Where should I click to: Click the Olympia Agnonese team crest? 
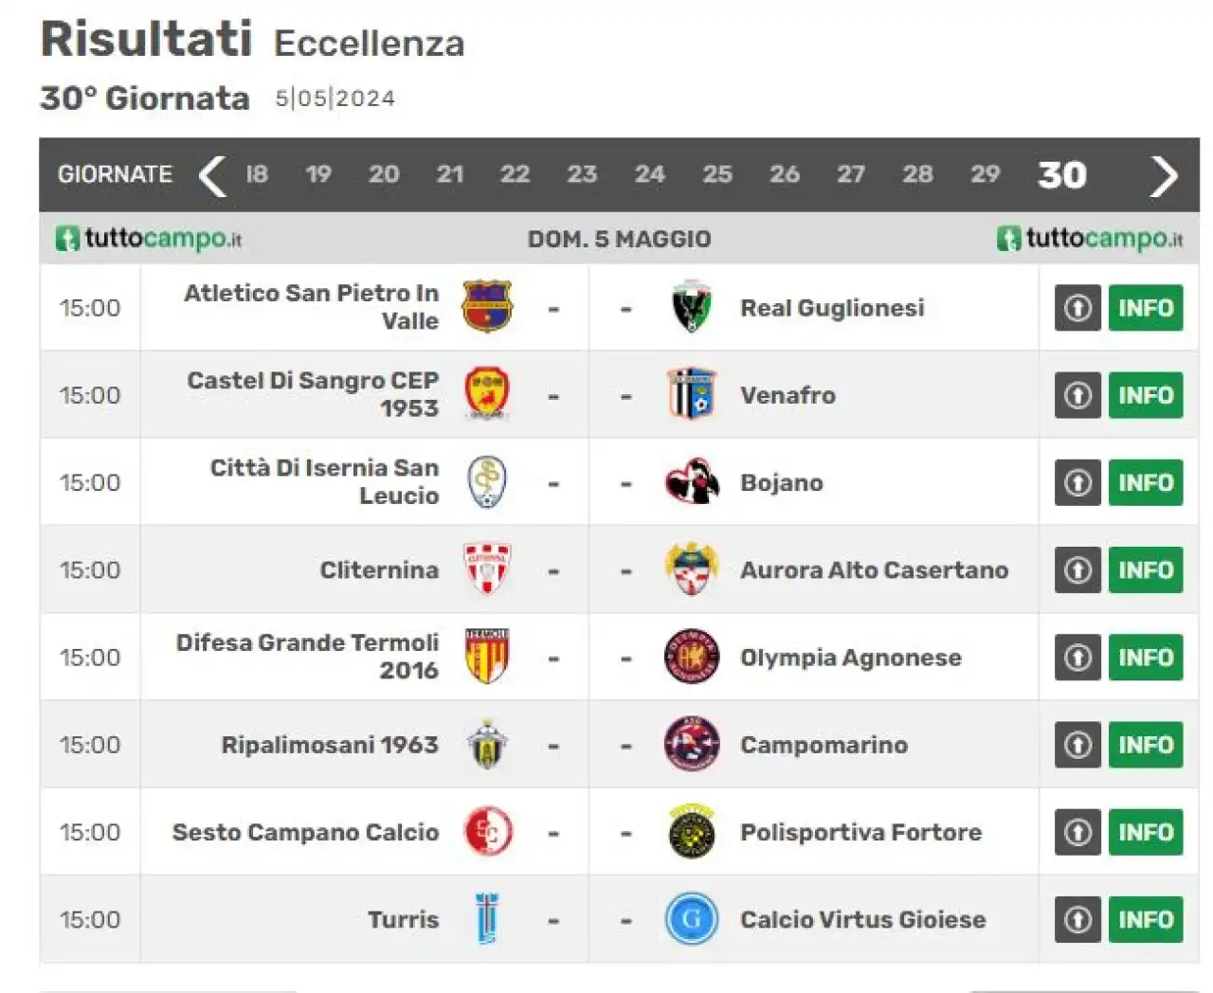point(692,657)
